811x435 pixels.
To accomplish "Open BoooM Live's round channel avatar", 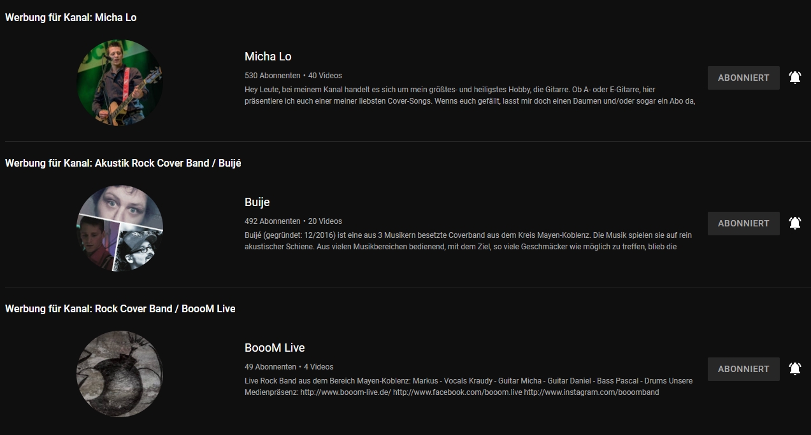I will tap(120, 373).
